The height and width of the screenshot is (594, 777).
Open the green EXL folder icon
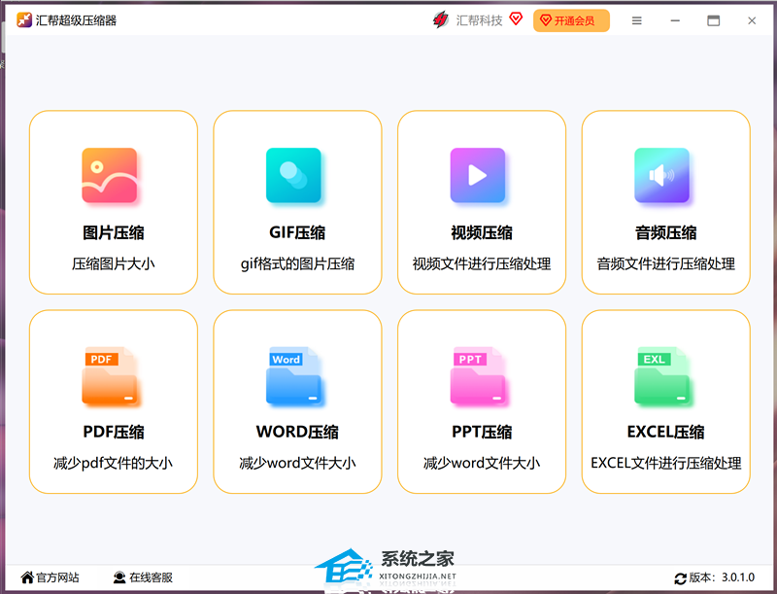(661, 375)
